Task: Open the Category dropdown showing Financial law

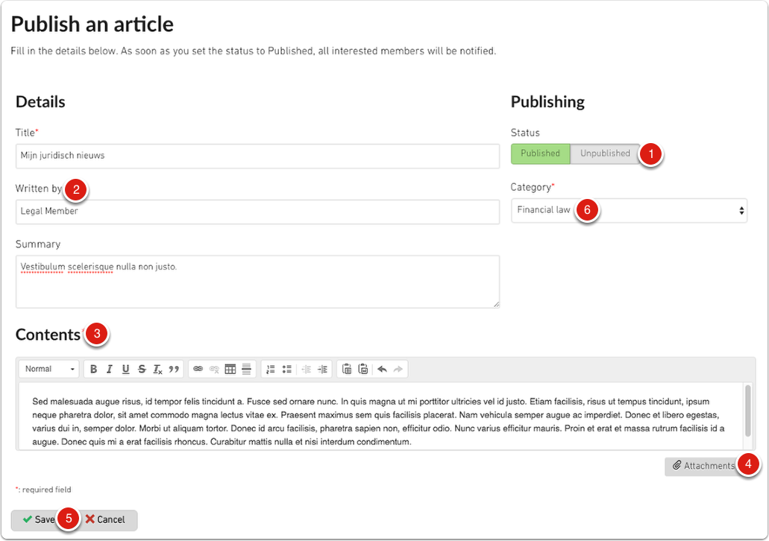Action: pyautogui.click(x=629, y=211)
